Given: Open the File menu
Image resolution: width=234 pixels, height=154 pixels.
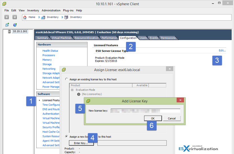Looking at the screenshot, I should (6, 10).
